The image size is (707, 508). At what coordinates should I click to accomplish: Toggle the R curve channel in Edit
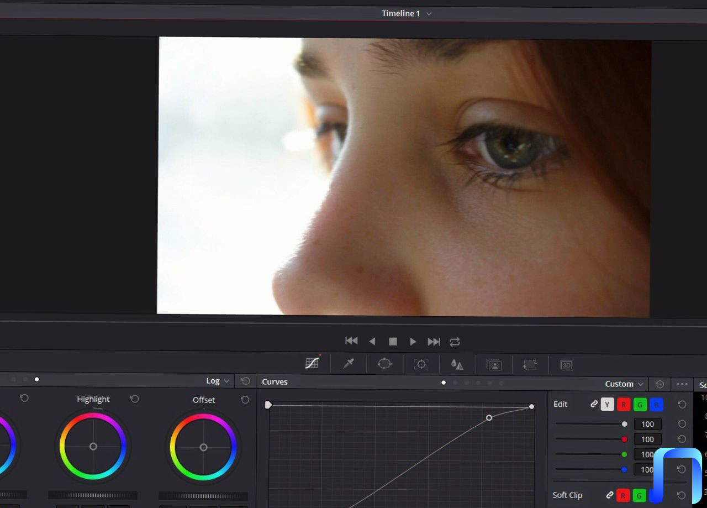(x=624, y=405)
